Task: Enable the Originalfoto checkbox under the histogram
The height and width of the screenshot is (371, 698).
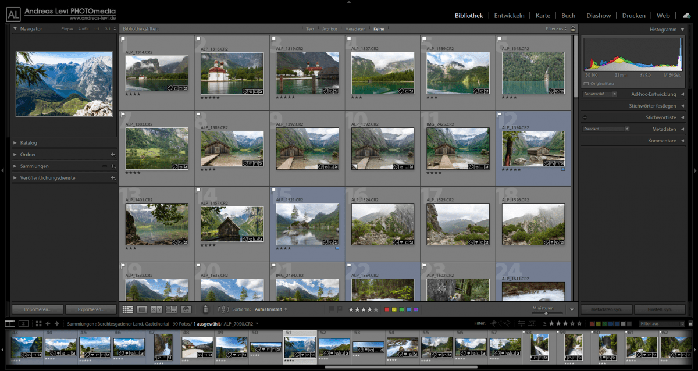Action: (x=586, y=83)
